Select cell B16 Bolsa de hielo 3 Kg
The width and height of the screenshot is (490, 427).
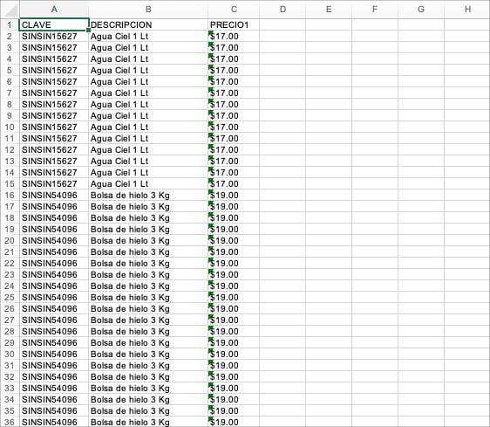[x=148, y=195]
